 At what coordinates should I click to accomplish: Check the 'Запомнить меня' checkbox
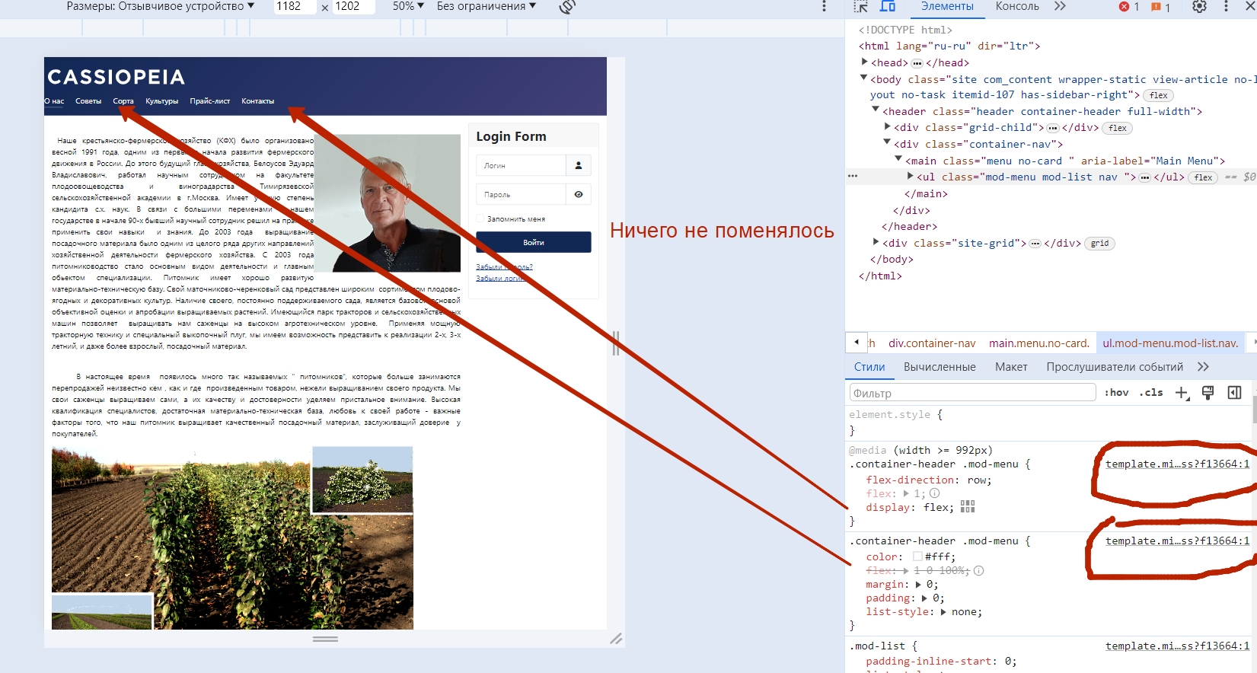pos(480,219)
